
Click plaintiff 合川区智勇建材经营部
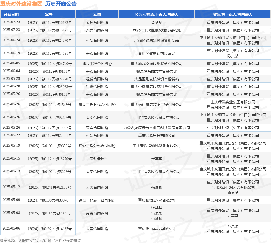coord(157,53)
